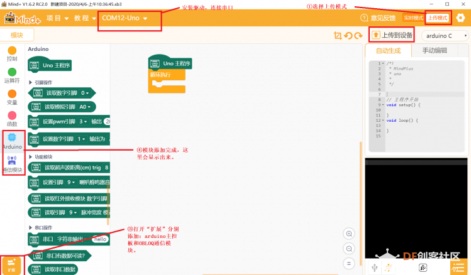Viewport: 471px width, 275px height.
Task: Open the COM12-Uno port dropdown
Action: click(125, 18)
